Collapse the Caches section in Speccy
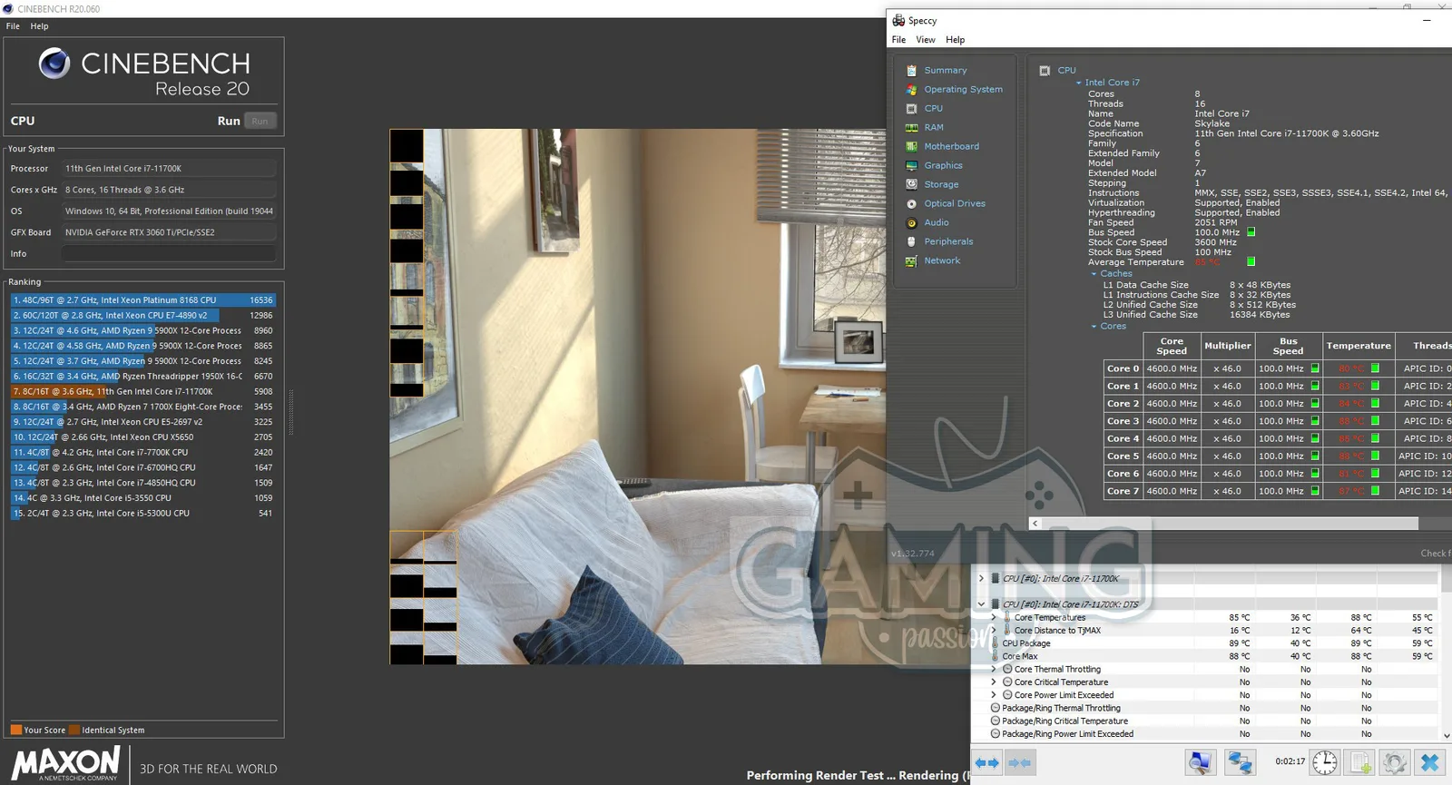Screen dimensions: 1452x785 1094,274
